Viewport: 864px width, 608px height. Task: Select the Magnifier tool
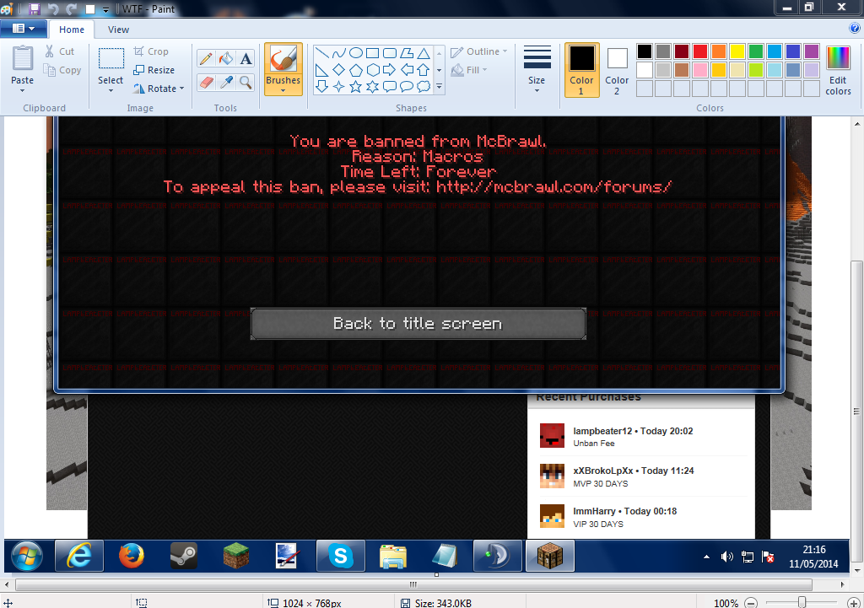tap(246, 83)
